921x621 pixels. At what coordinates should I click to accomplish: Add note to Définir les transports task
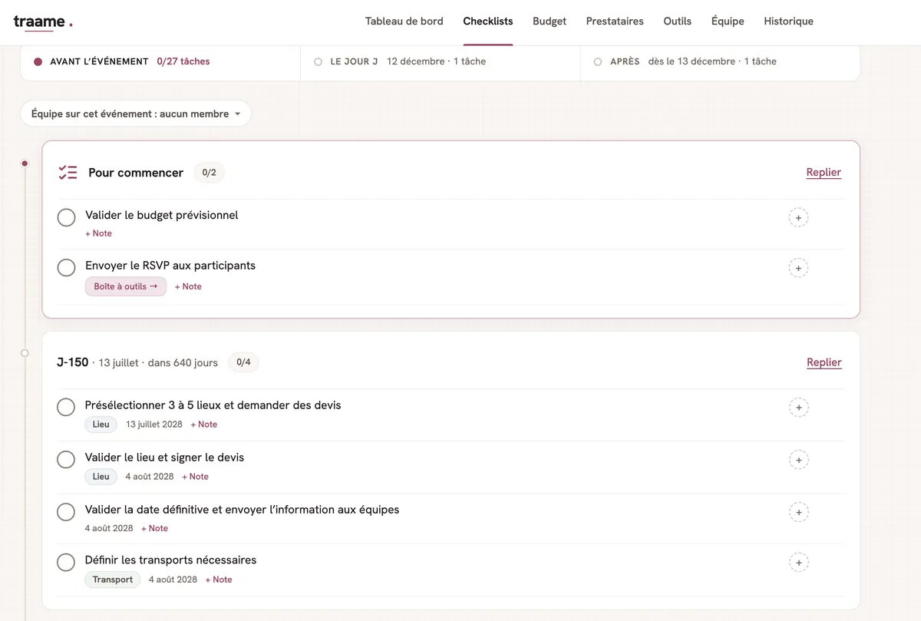click(x=219, y=580)
